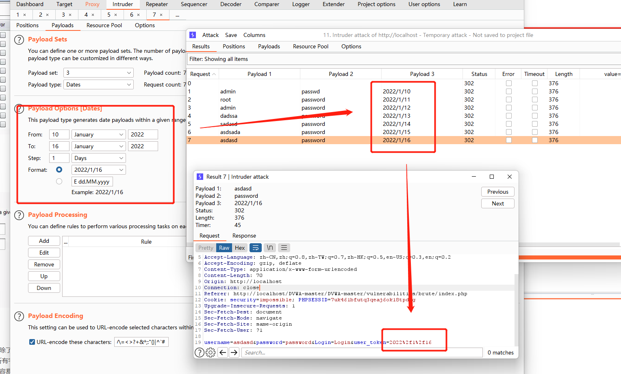Toggle Error checkbox for request 1
Screen dimensions: 621x374
[x=508, y=91]
